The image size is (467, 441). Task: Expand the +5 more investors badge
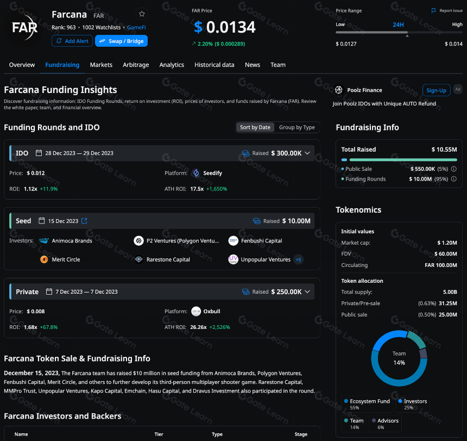(298, 260)
